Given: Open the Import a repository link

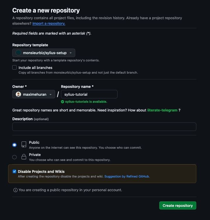Looking at the screenshot, I should coord(49,23).
